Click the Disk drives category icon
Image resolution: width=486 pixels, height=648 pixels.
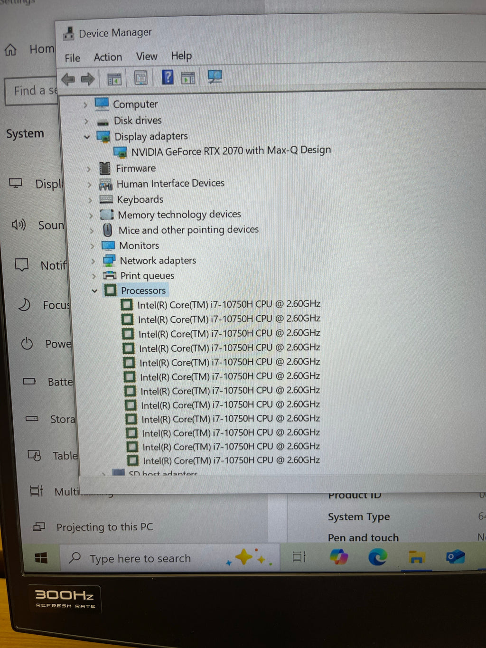(103, 122)
